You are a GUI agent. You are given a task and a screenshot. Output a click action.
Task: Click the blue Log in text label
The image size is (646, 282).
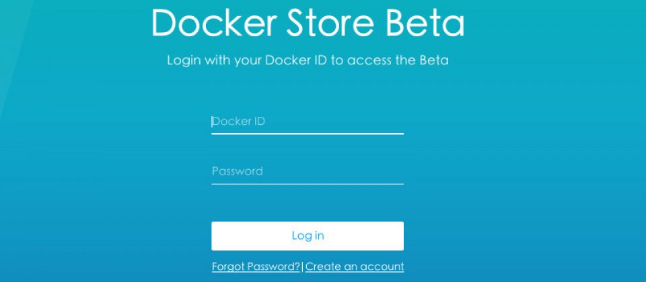pyautogui.click(x=308, y=236)
